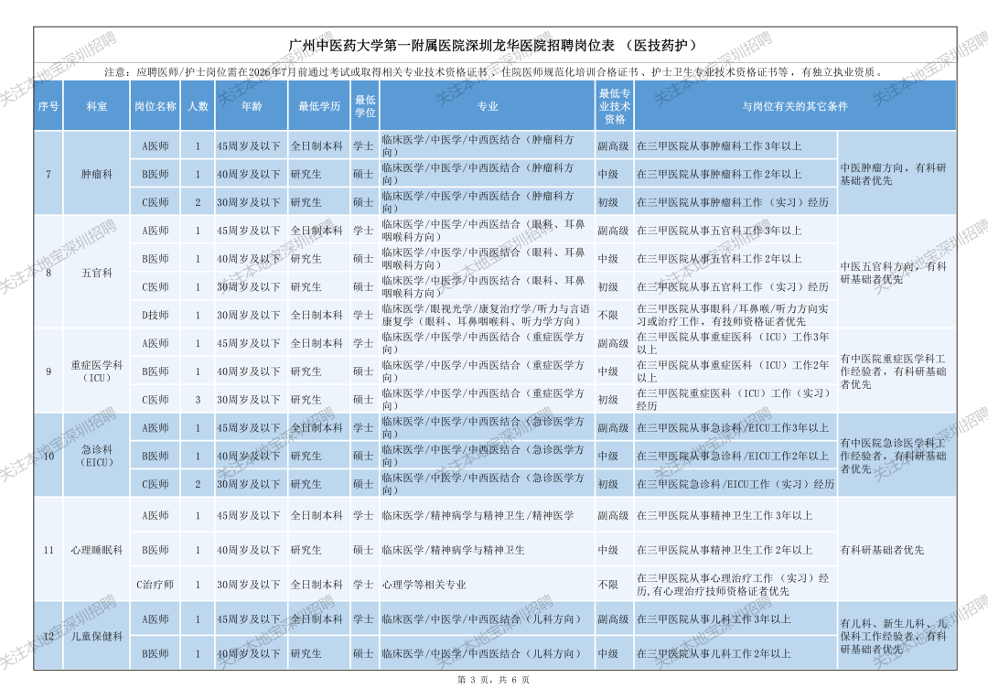
Task: Select the 最低学位 column header
Action: click(x=365, y=106)
